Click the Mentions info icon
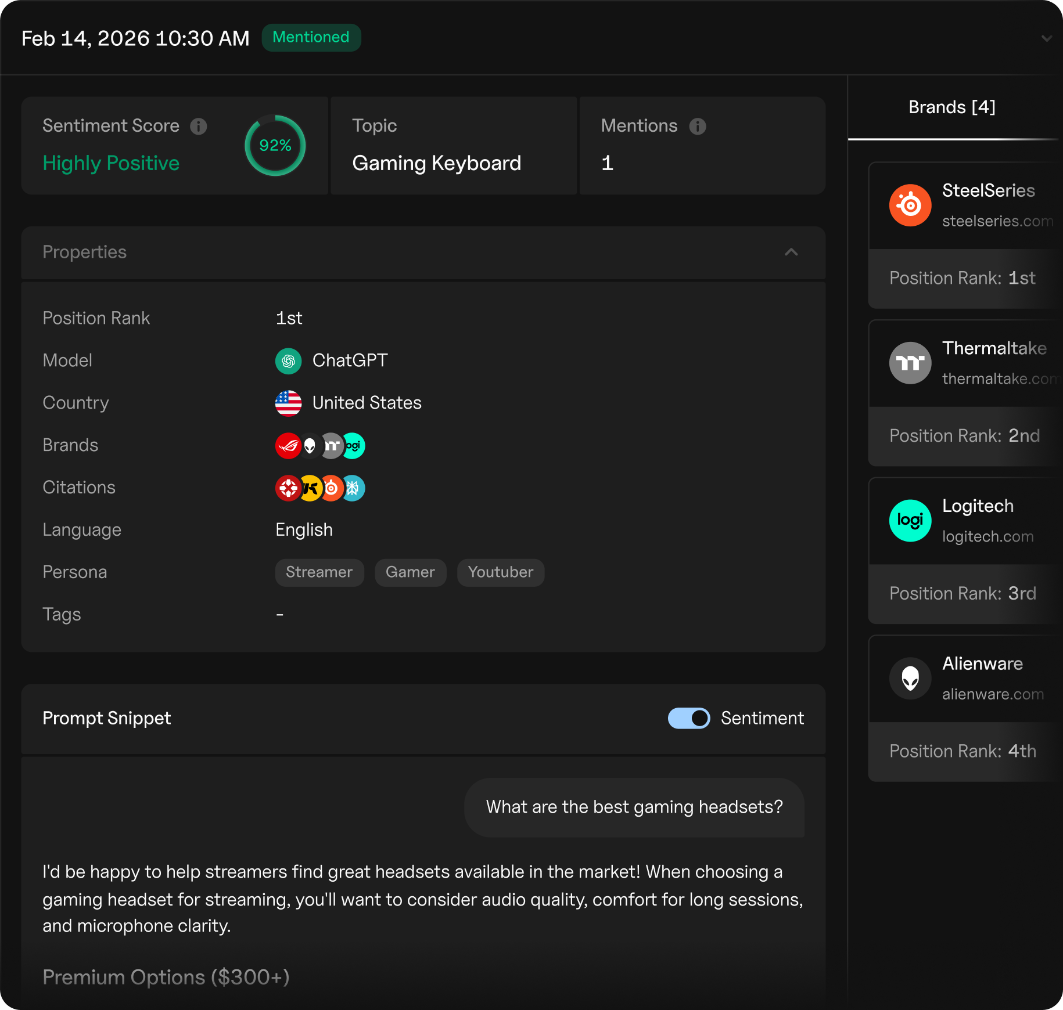Screen dimensions: 1063x1010 point(697,127)
